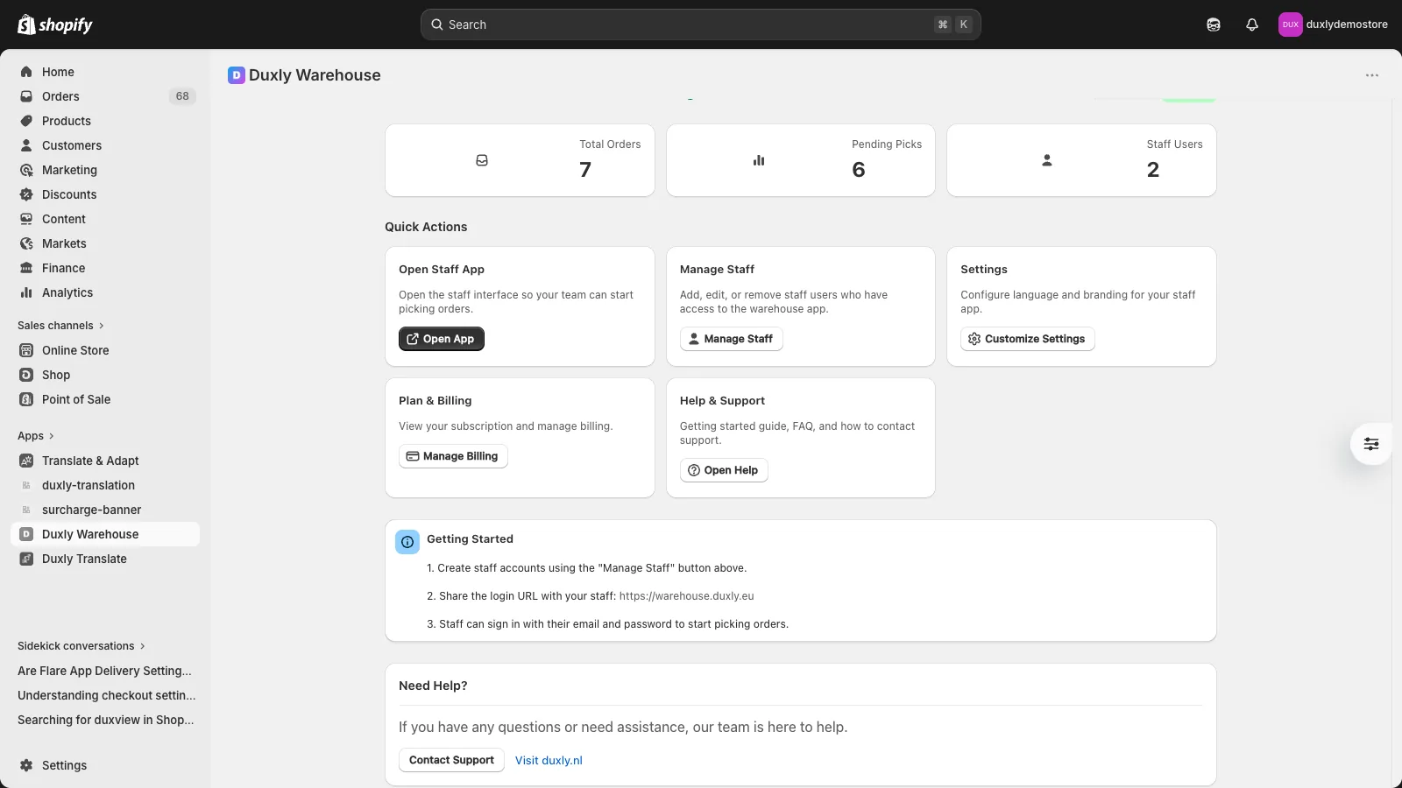Click the Finance bank icon

[x=26, y=268]
